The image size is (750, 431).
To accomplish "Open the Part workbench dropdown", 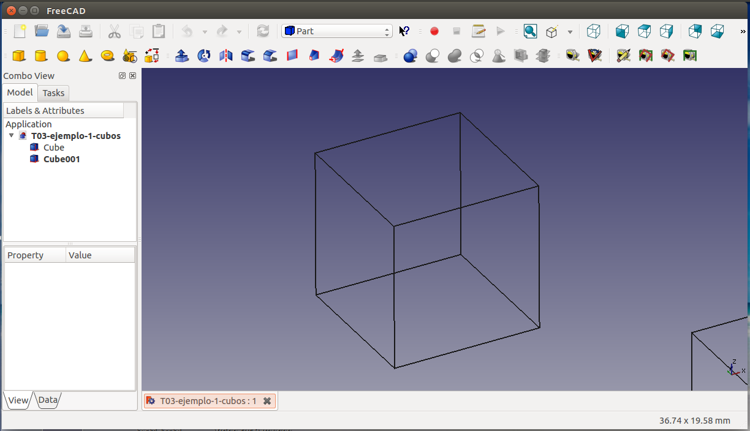I will point(336,31).
